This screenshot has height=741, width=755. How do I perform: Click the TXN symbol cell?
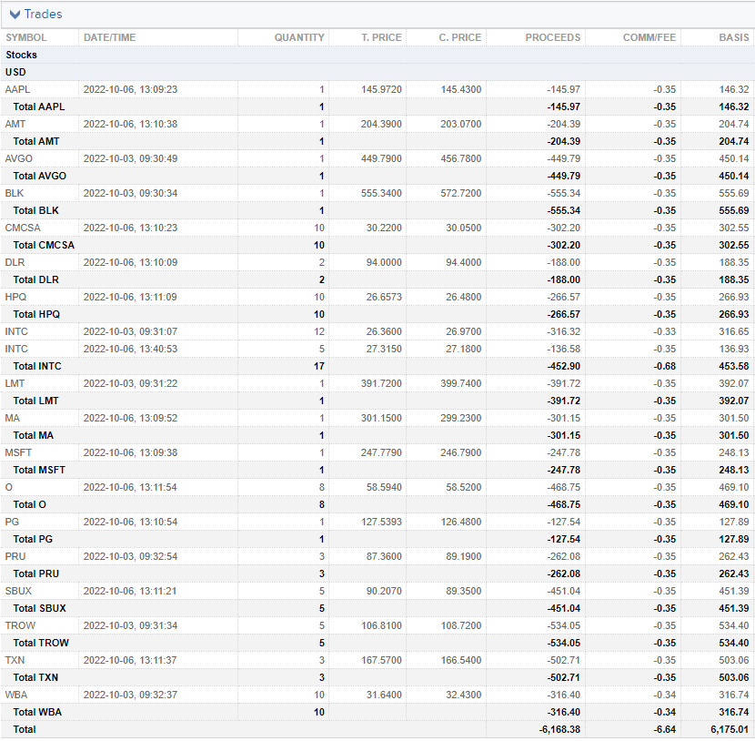(x=15, y=662)
